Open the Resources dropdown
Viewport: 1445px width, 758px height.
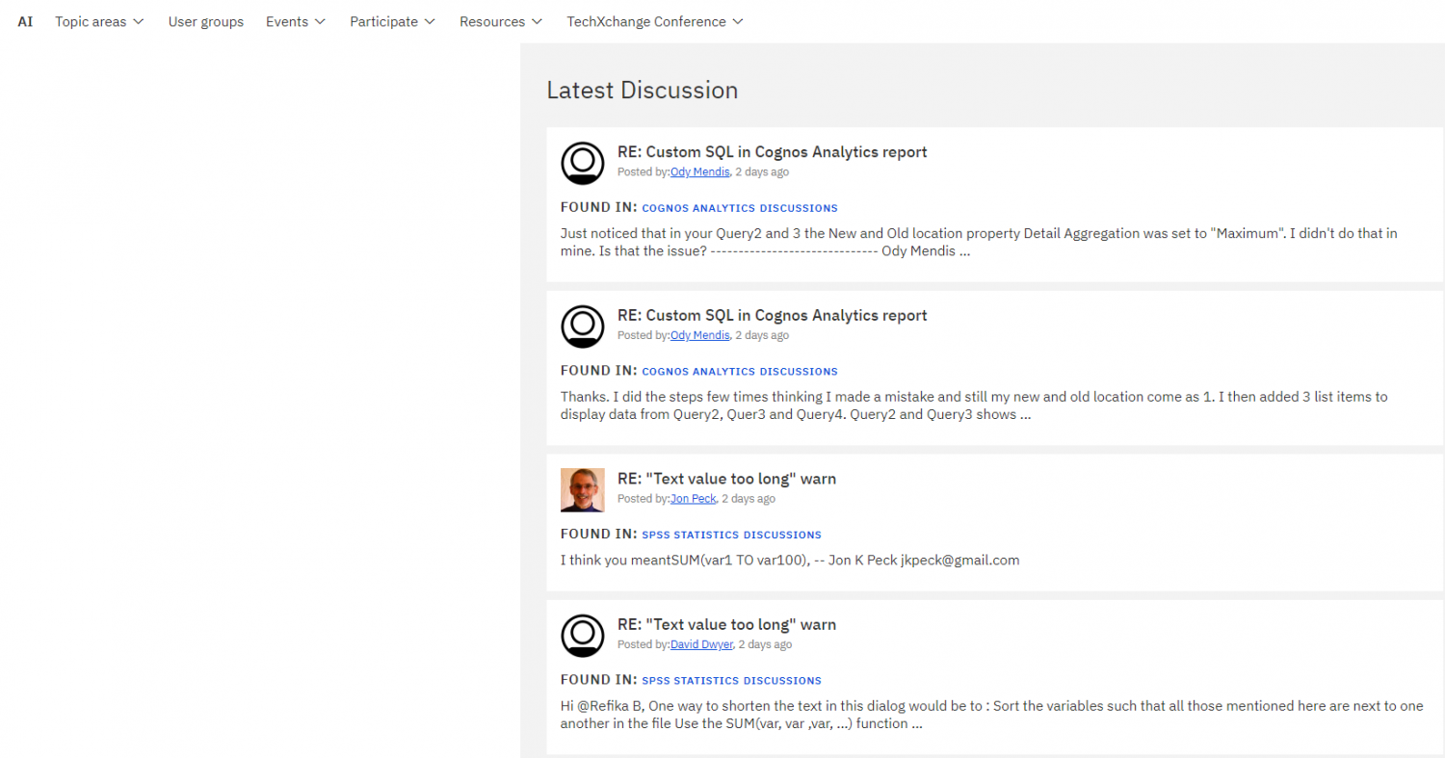[x=500, y=21]
